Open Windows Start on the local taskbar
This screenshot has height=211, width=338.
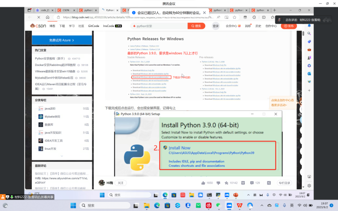click(73, 205)
